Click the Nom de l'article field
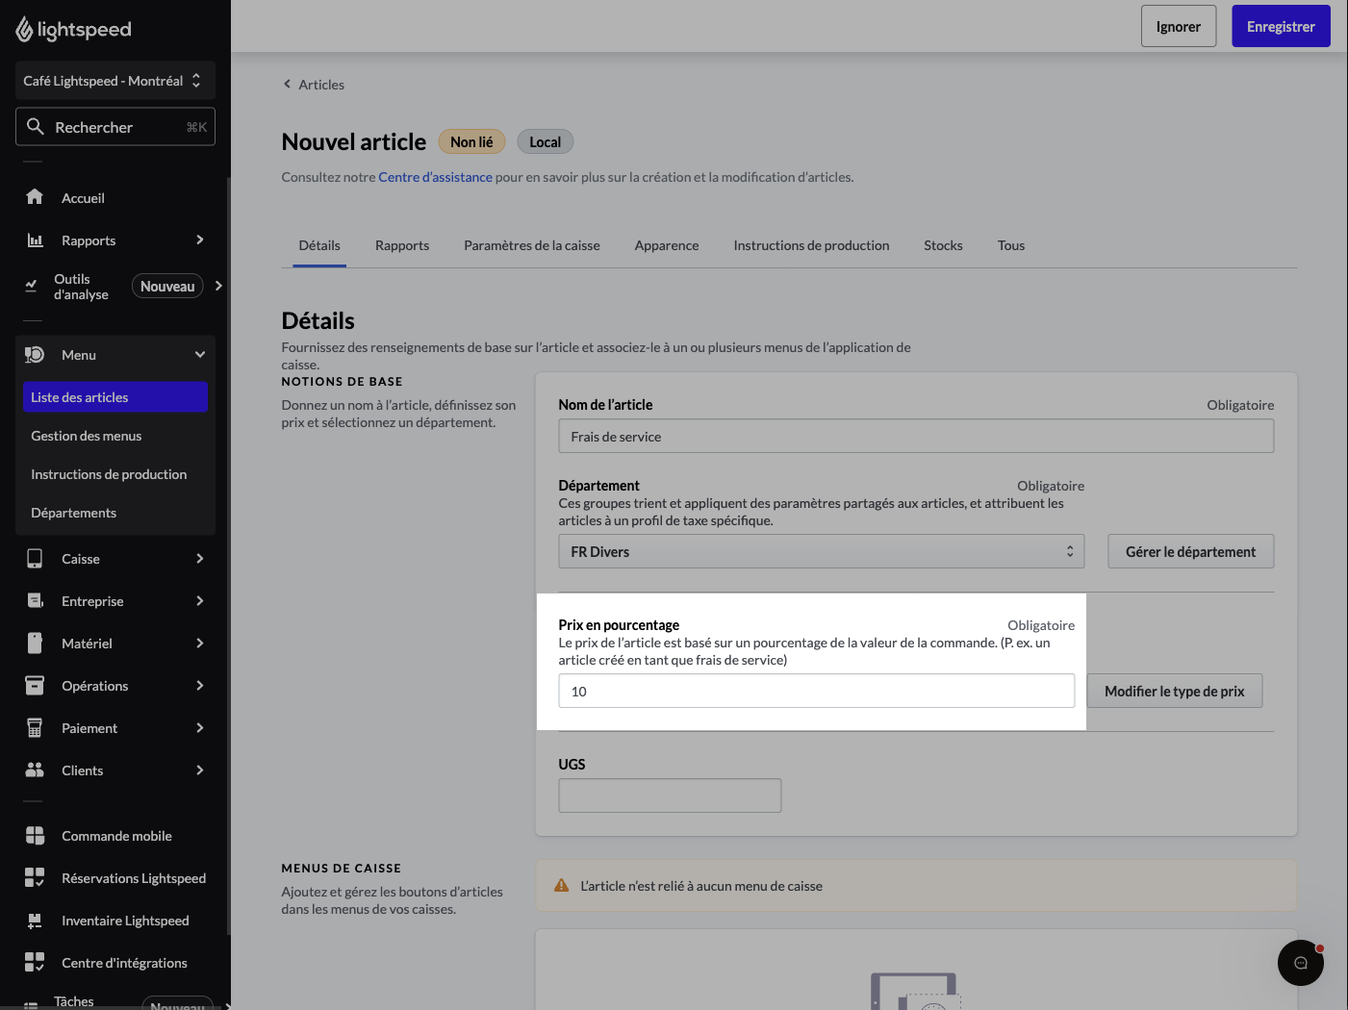Image resolution: width=1348 pixels, height=1010 pixels. 916,437
